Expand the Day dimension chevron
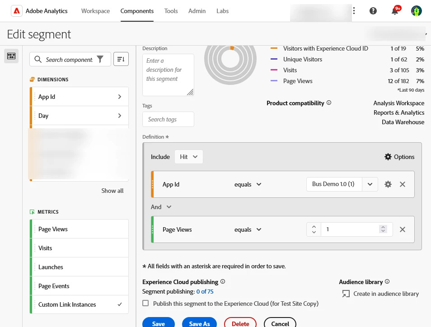The height and width of the screenshot is (327, 431). click(120, 116)
